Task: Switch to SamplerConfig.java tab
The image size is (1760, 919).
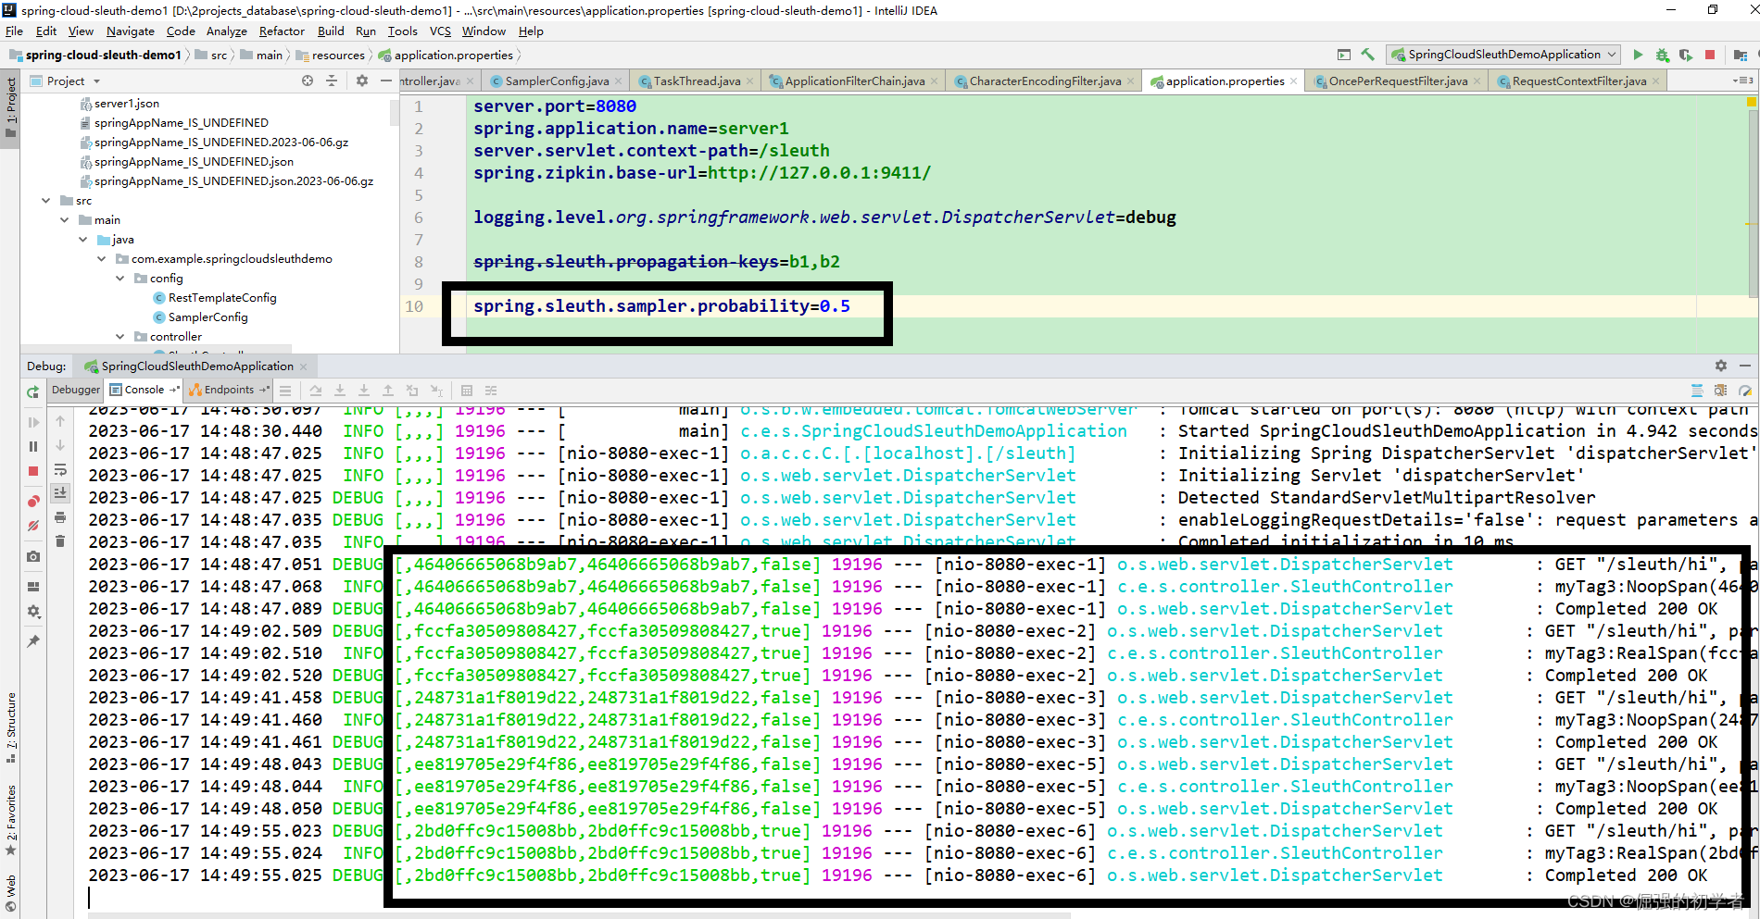Action: [x=557, y=81]
